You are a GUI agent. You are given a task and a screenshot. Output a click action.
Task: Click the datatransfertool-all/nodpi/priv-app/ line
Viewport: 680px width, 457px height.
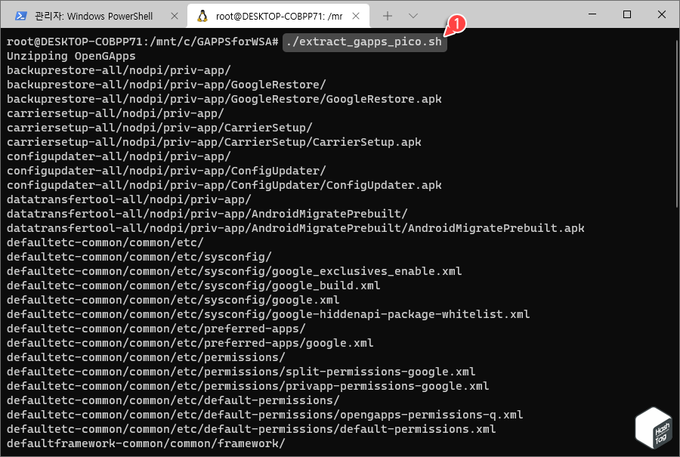[128, 199]
